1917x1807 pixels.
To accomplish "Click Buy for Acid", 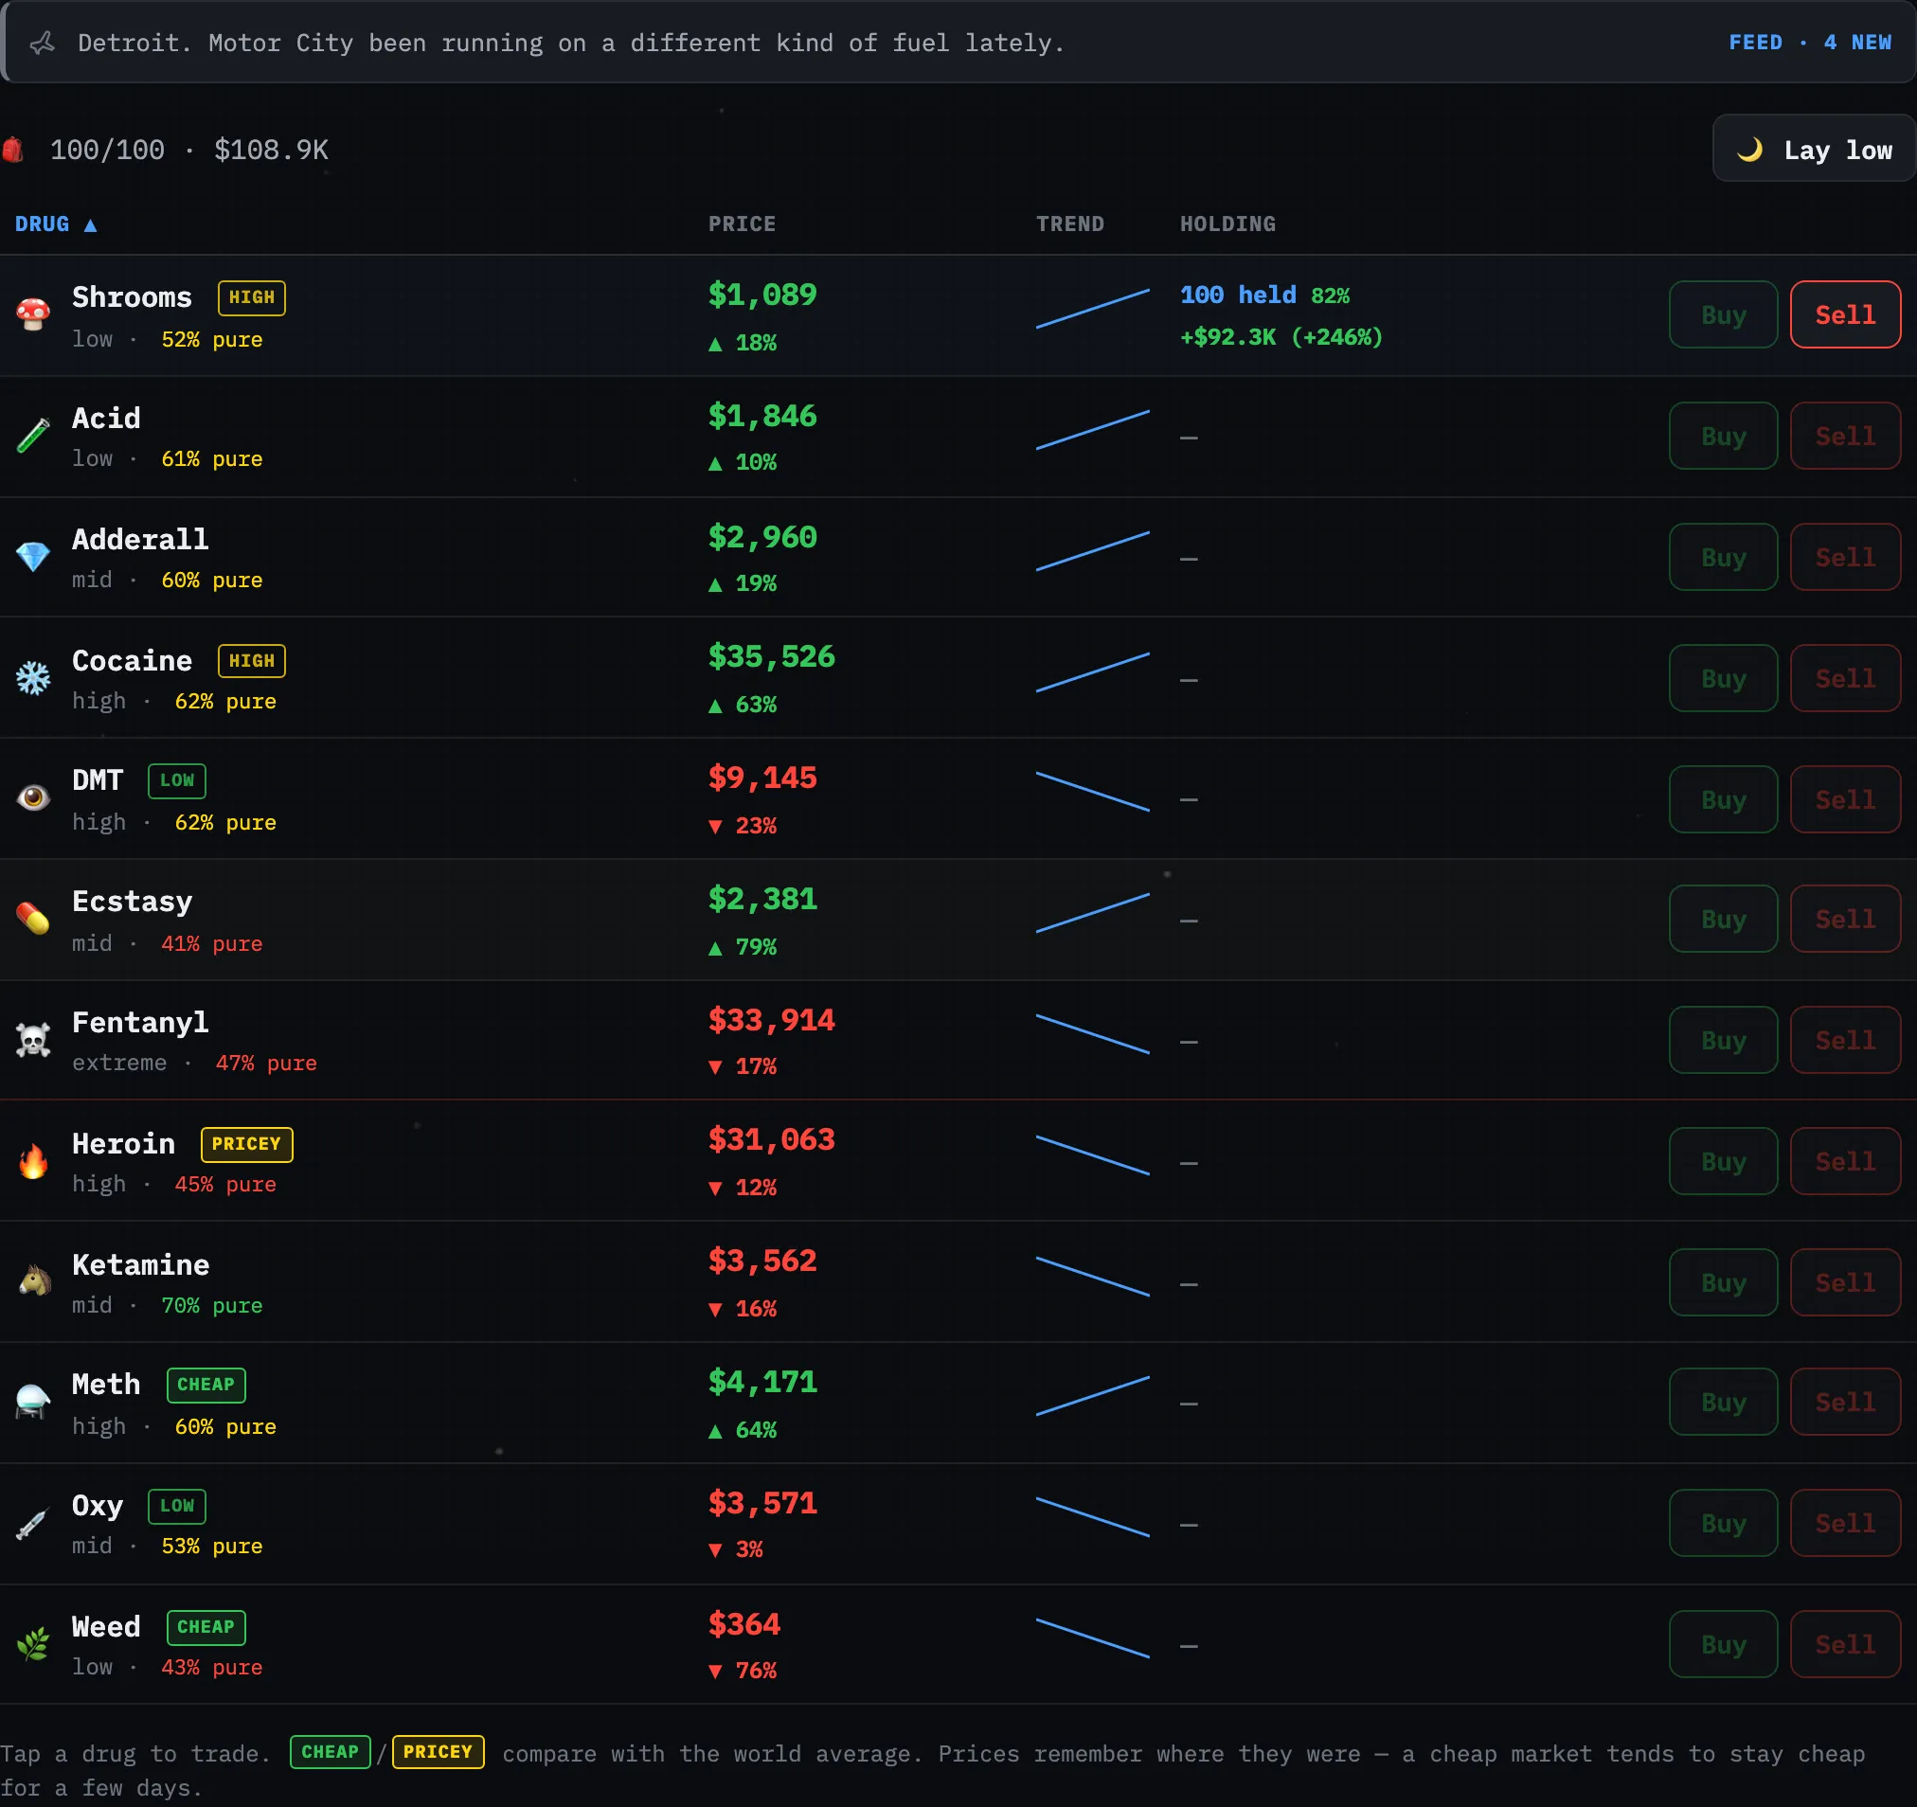I will click(x=1723, y=436).
